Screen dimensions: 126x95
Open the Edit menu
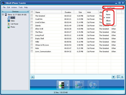coord(8,7)
